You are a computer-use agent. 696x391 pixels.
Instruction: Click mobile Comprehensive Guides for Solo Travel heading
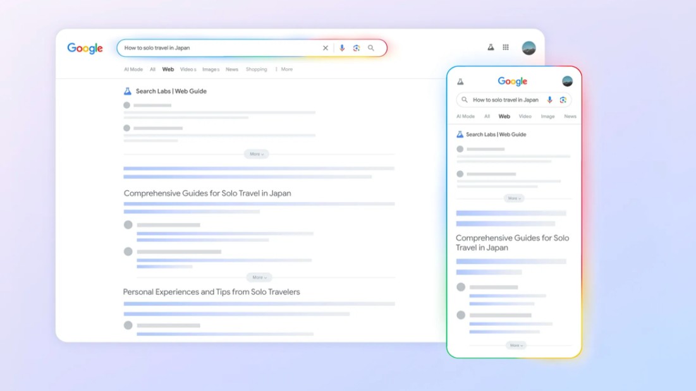pos(512,243)
